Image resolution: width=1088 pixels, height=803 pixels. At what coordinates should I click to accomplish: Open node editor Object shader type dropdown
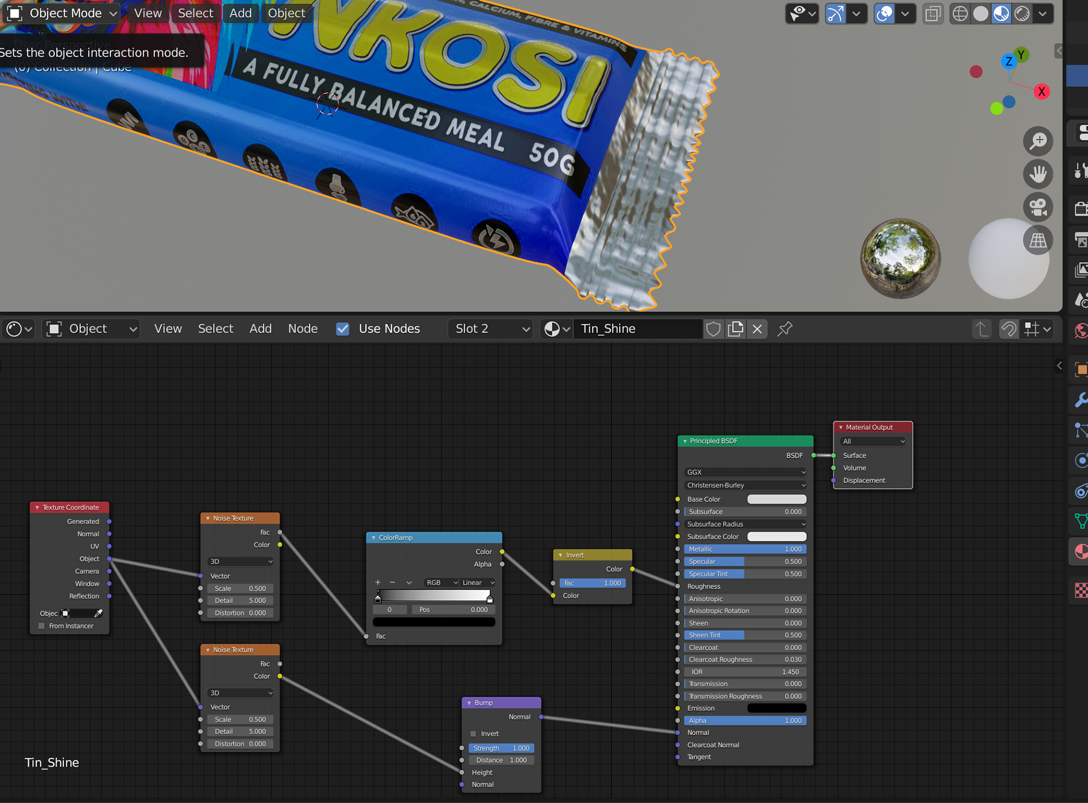coord(92,328)
